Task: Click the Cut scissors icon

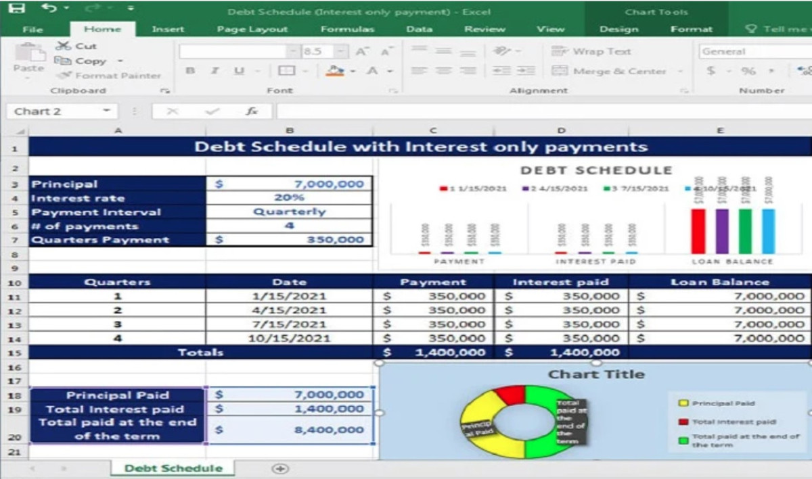Action: 63,46
